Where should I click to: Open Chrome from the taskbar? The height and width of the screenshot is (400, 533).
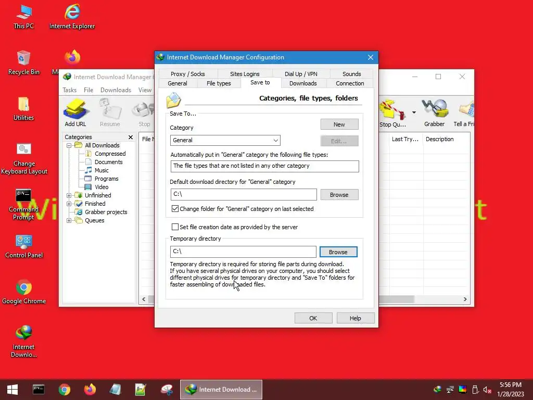click(x=64, y=390)
